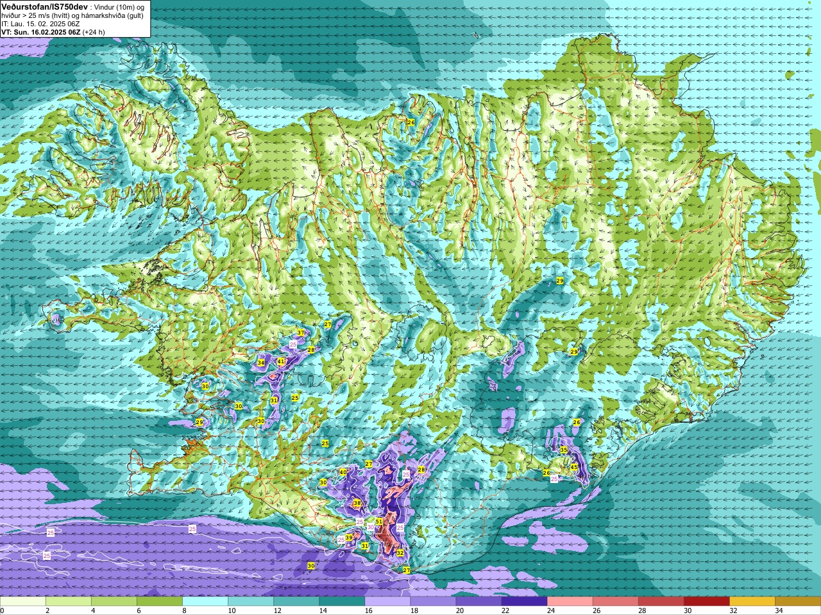
Task: Pick the 12–14 m/s teal legend swatch
Action: coord(296,602)
